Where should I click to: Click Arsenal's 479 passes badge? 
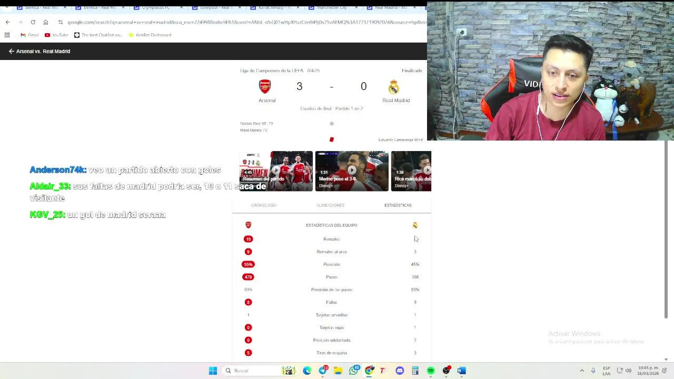[248, 277]
